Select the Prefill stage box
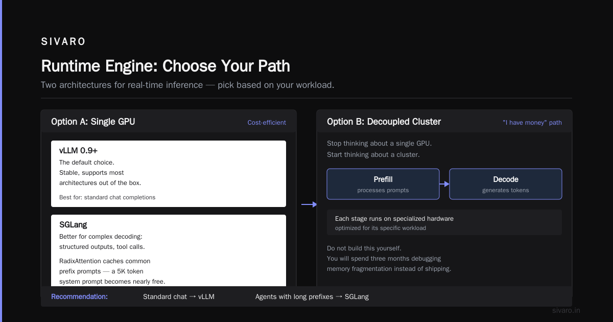Image resolution: width=613 pixels, height=322 pixels. 383,184
